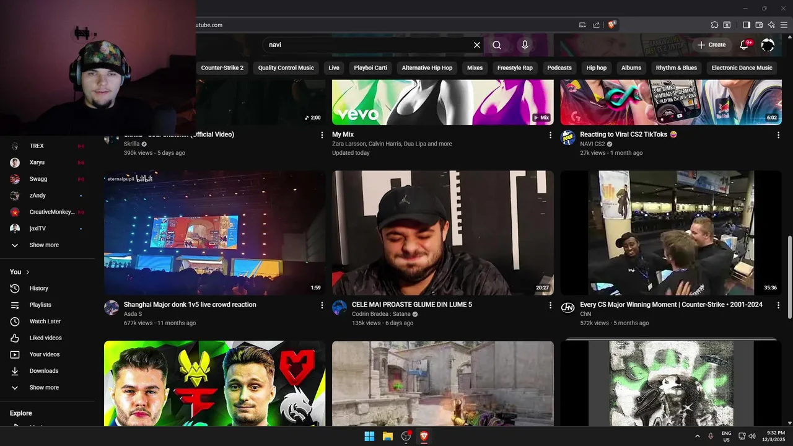Click the Codrin Bradea channel avatar
Viewport: 793px width, 446px height.
click(x=340, y=308)
